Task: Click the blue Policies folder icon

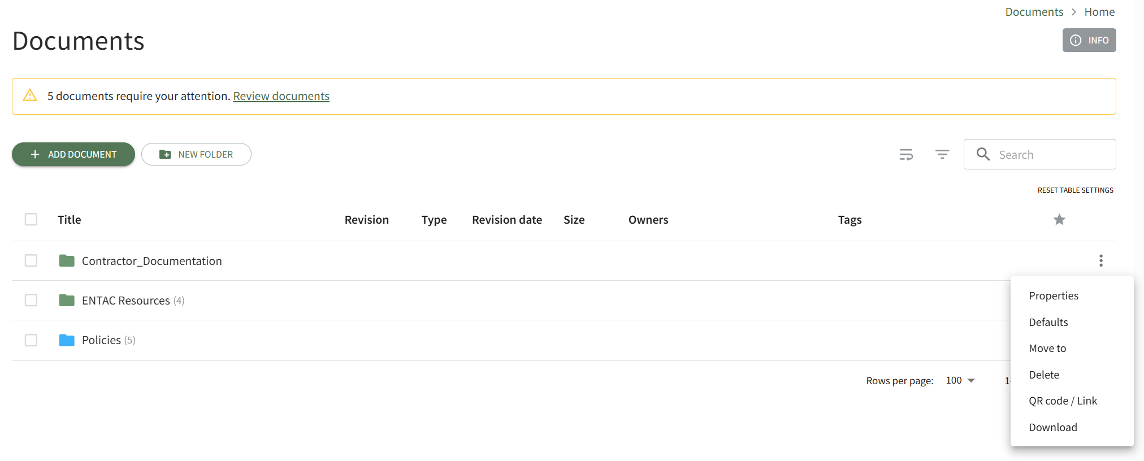Action: (x=67, y=340)
